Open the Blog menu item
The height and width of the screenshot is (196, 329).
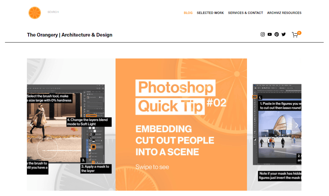click(x=188, y=13)
